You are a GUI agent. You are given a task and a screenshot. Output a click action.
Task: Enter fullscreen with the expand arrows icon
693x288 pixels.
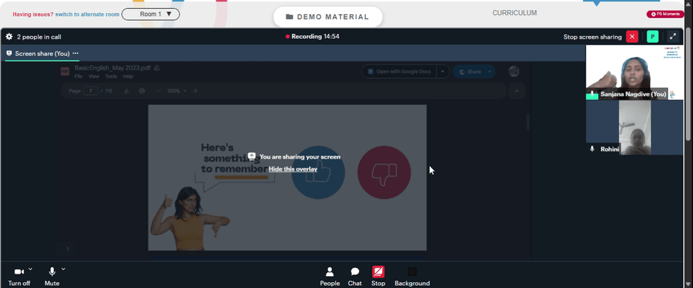pos(673,37)
